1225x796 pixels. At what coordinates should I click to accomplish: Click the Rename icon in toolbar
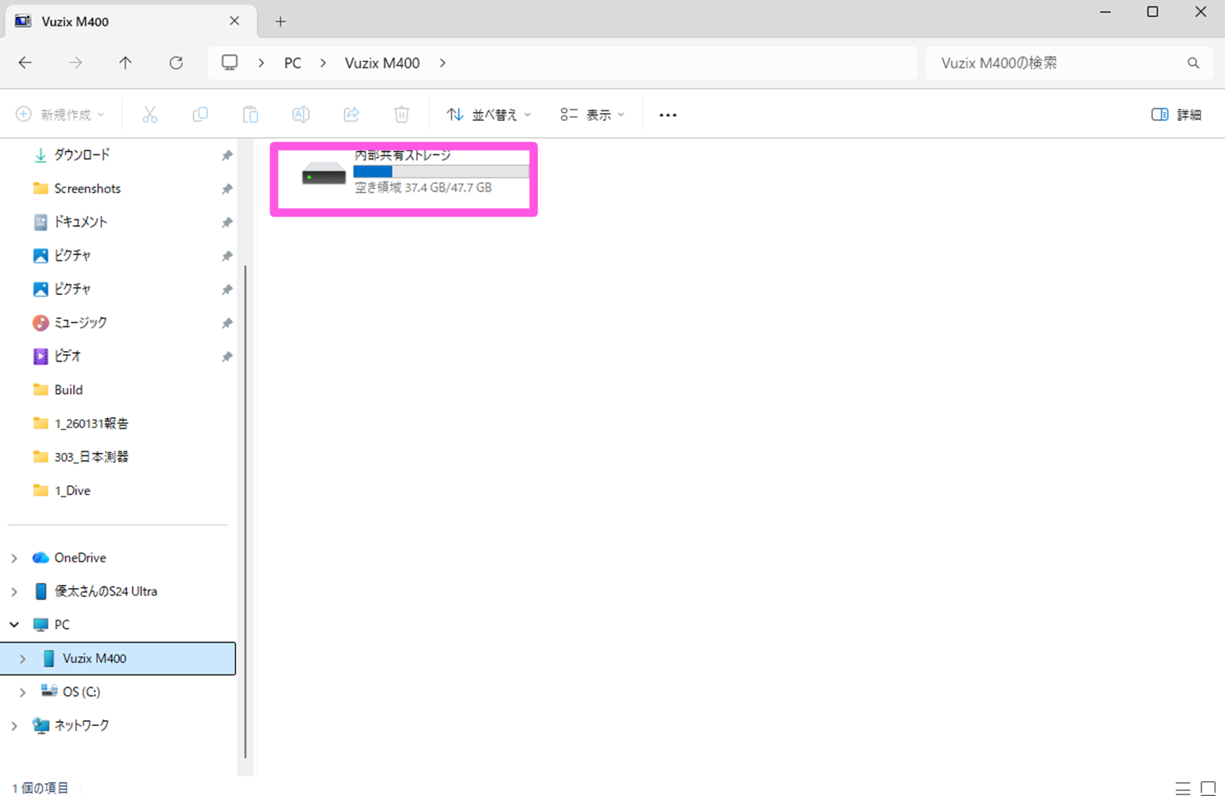click(301, 115)
